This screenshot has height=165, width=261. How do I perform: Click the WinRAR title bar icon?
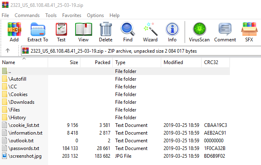coord(5,5)
